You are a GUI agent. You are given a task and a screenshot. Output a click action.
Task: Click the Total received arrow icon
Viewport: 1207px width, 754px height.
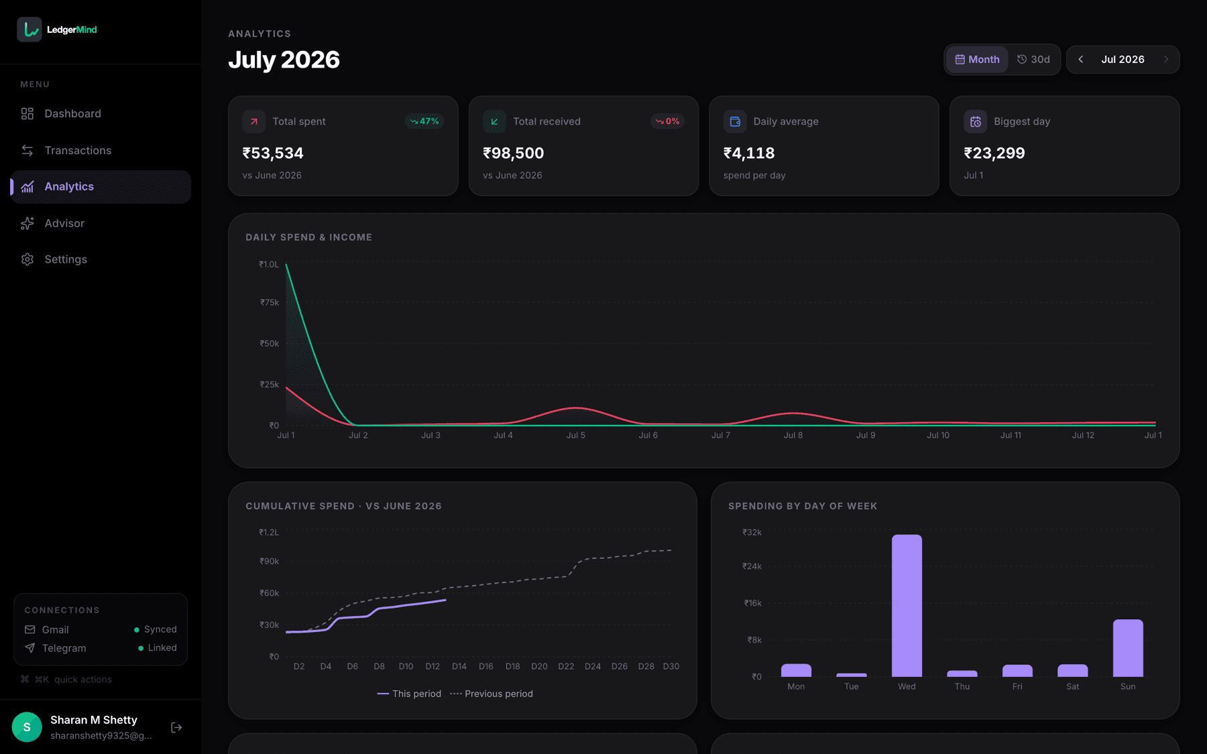494,121
